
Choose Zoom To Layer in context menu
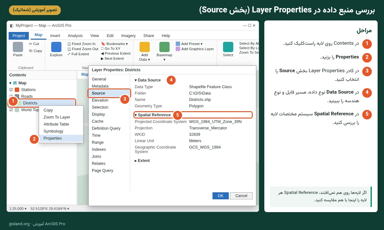coord(61,117)
